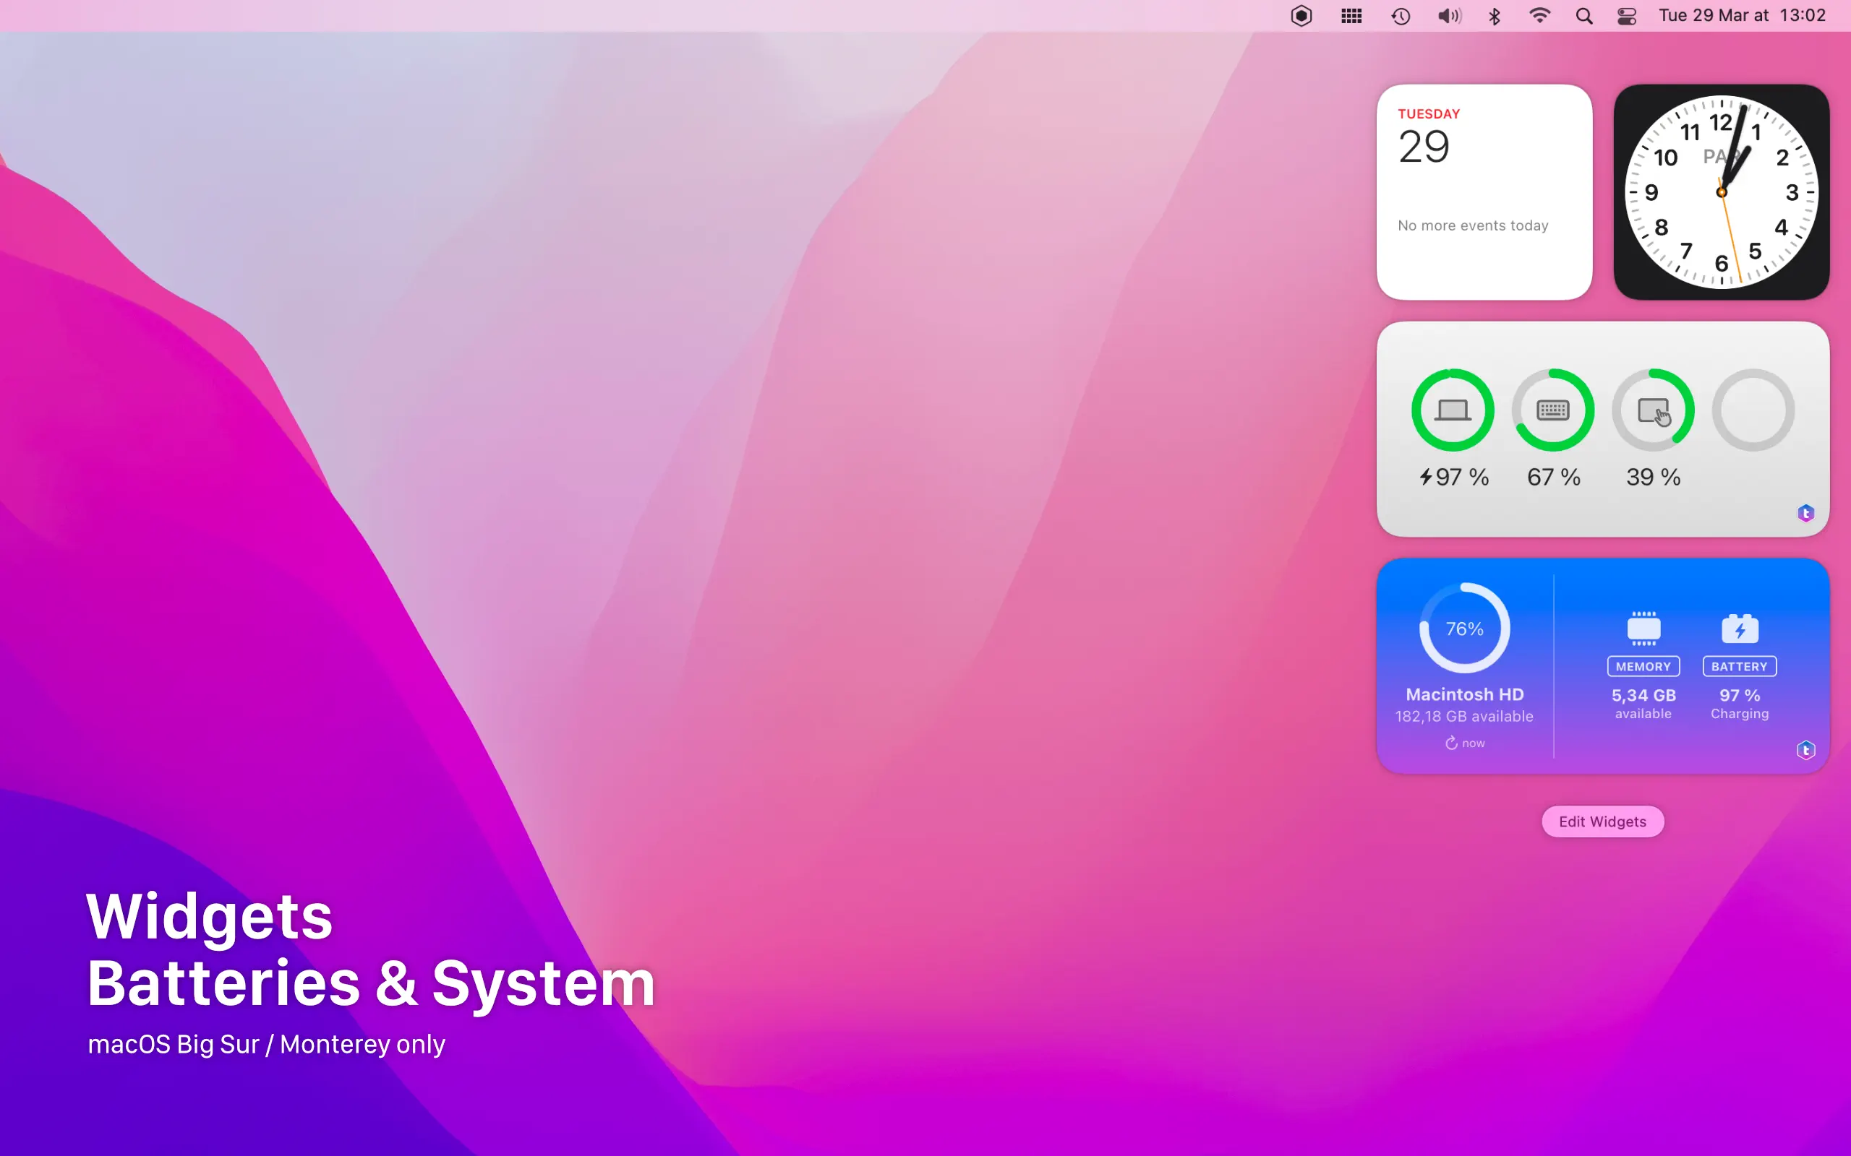Click the hexagon app icon in menu bar
The width and height of the screenshot is (1851, 1156).
click(1301, 16)
